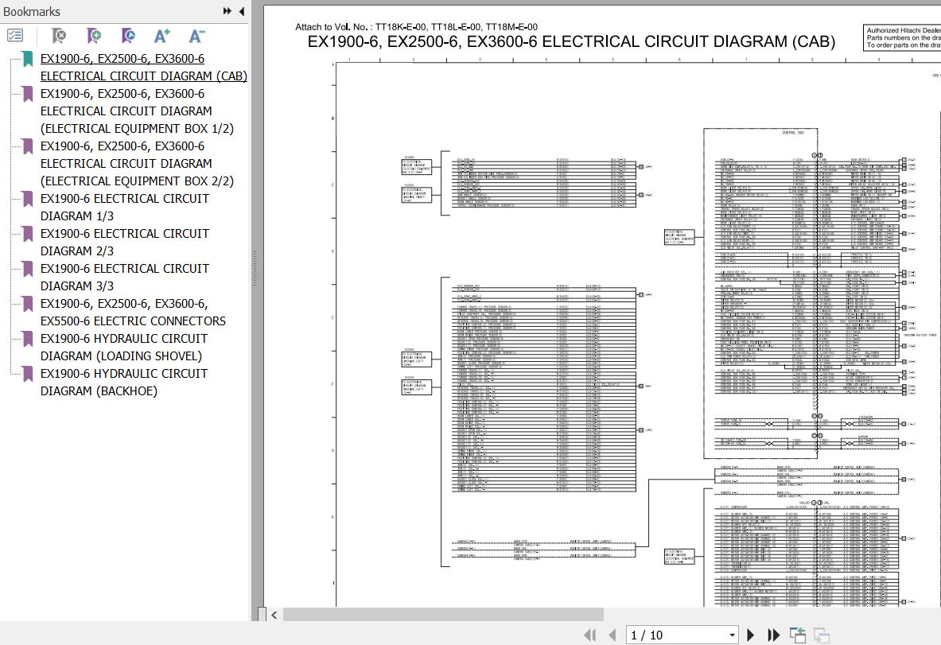Go to the next page
The height and width of the screenshot is (645, 941).
point(751,635)
